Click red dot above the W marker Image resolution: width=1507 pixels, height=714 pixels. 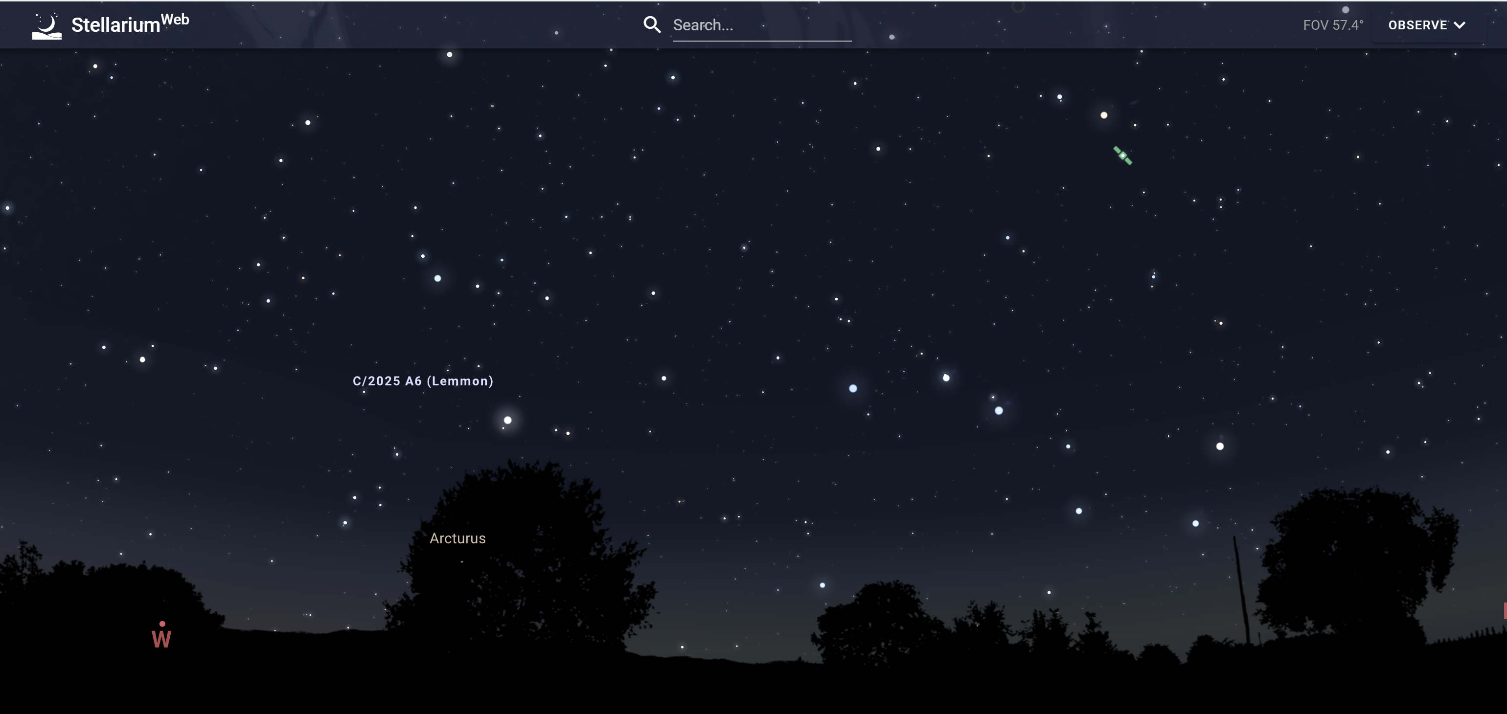point(162,624)
